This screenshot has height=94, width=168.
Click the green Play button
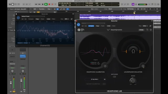click(x=46, y=4)
